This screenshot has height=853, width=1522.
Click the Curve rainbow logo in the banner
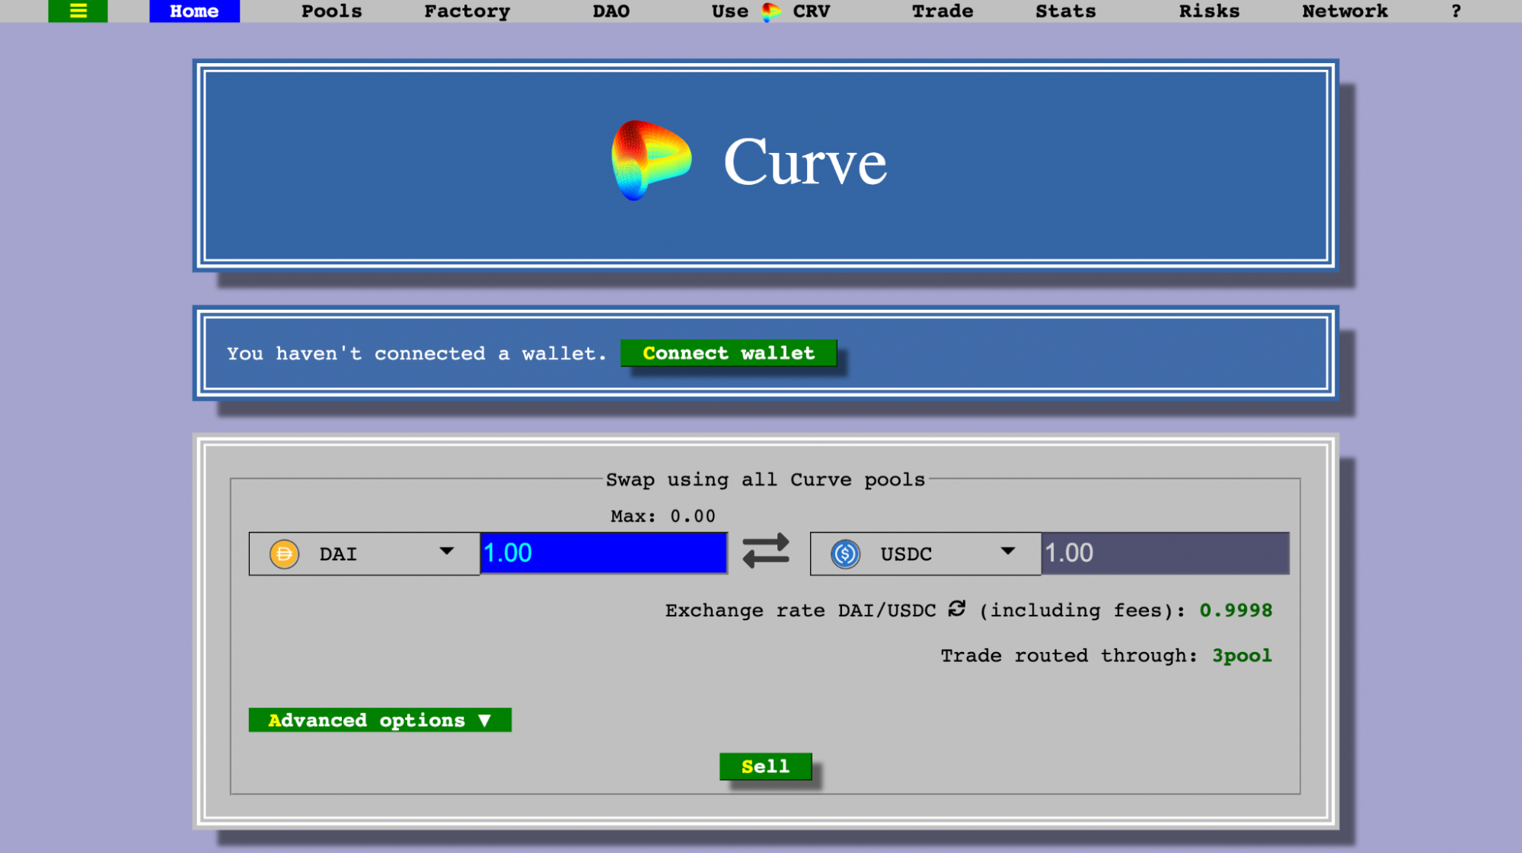click(651, 161)
